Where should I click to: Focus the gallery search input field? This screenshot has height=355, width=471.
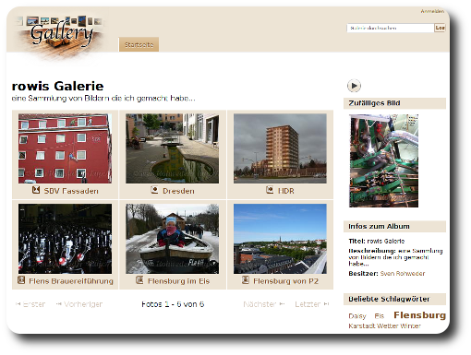pos(391,28)
